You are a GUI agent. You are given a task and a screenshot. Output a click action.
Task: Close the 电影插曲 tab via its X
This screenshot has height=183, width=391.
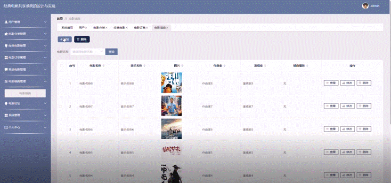pyautogui.click(x=167, y=28)
